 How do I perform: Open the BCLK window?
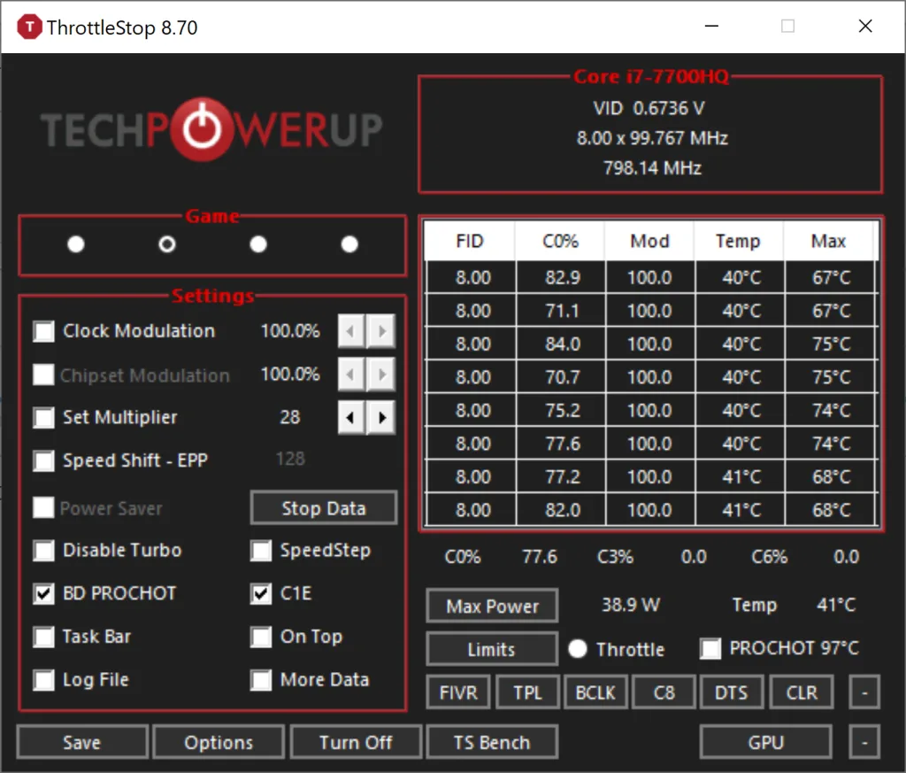pyautogui.click(x=595, y=692)
